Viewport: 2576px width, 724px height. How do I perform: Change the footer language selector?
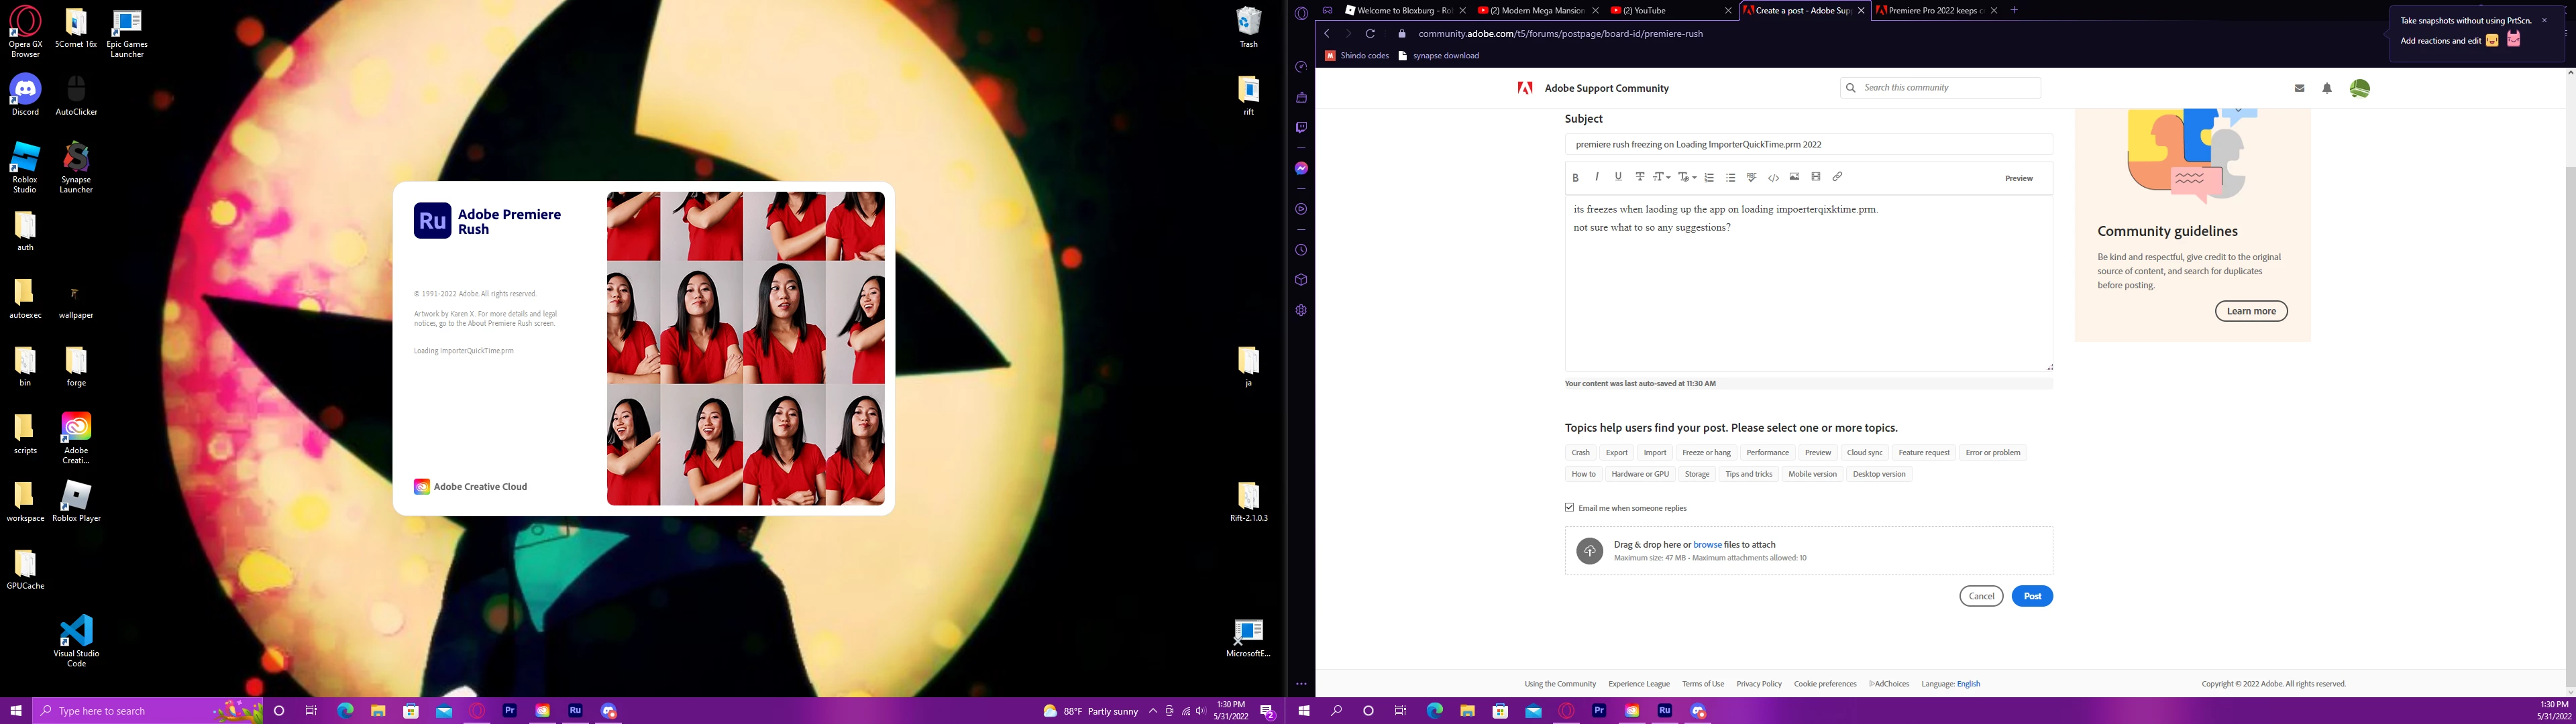point(1968,684)
